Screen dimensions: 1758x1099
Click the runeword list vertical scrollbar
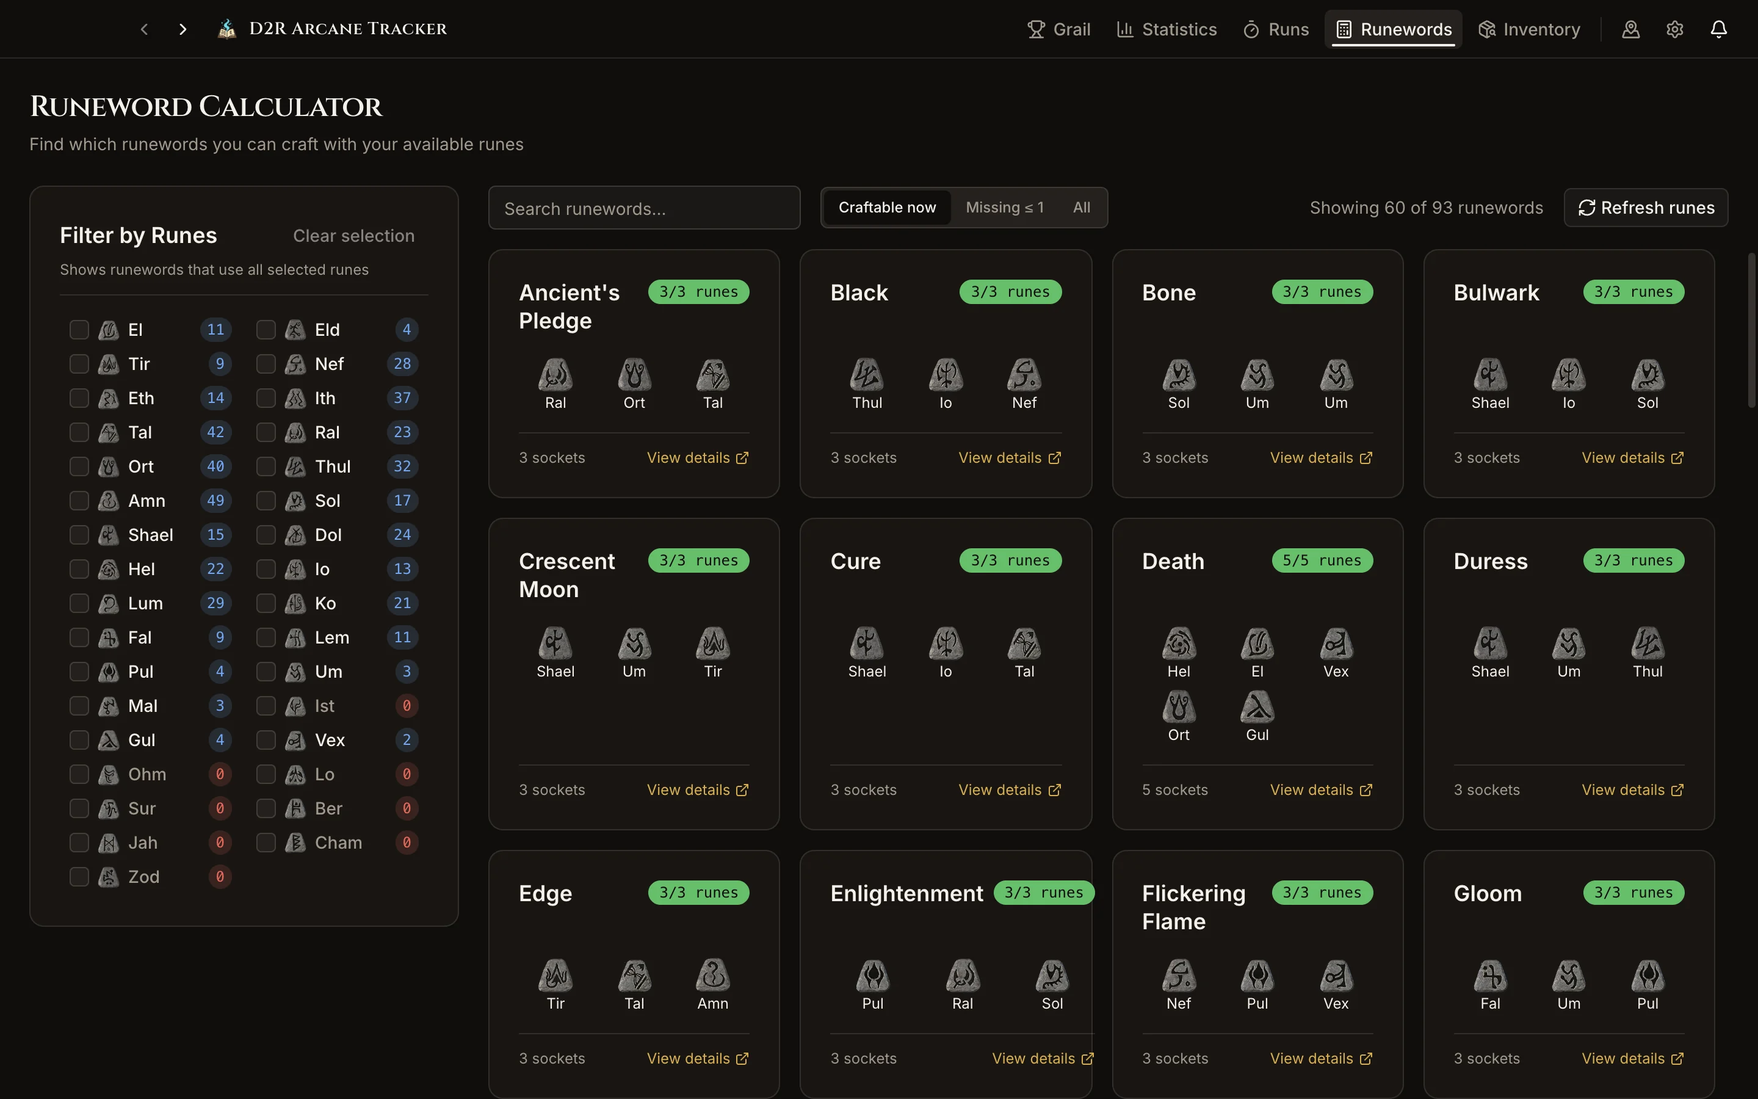1751,331
